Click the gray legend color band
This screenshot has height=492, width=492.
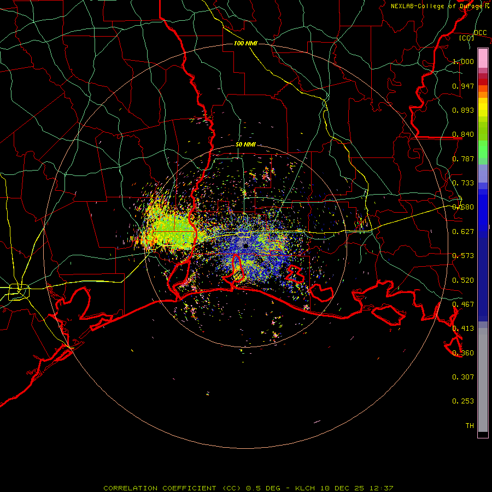[483, 380]
